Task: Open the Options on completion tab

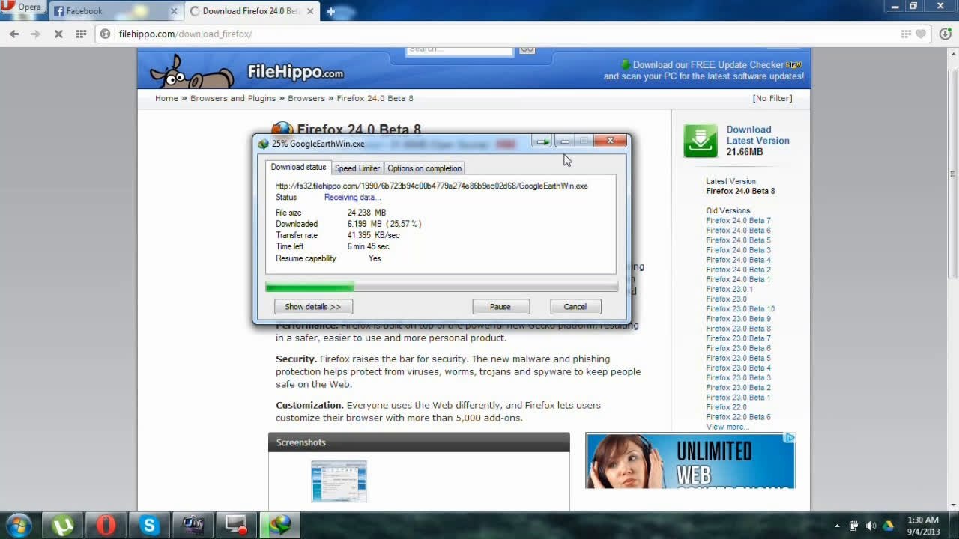Action: 424,168
